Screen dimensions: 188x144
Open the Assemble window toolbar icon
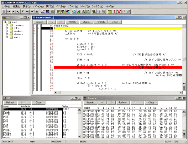pyautogui.click(x=63, y=12)
